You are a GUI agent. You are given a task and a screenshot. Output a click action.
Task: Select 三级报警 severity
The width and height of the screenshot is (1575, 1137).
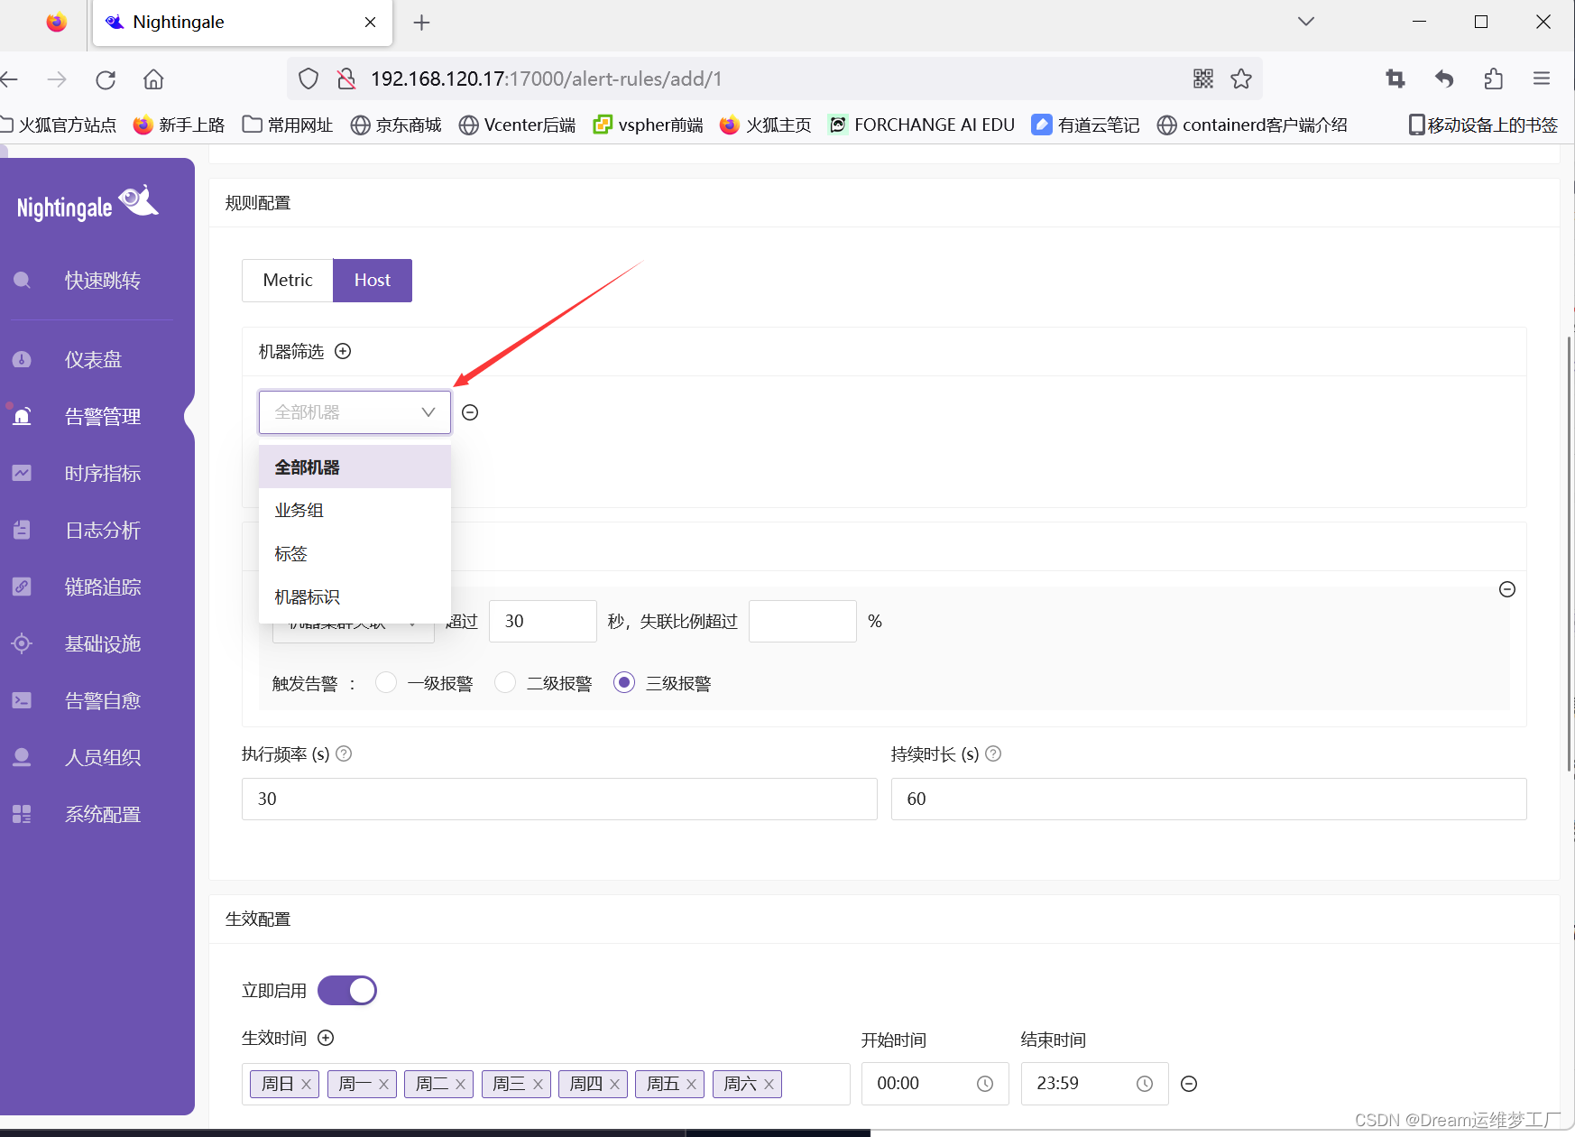[624, 683]
